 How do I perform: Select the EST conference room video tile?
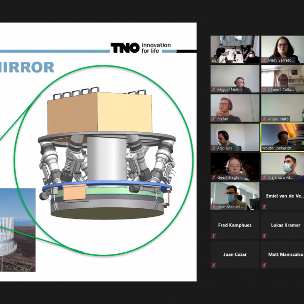point(235,49)
